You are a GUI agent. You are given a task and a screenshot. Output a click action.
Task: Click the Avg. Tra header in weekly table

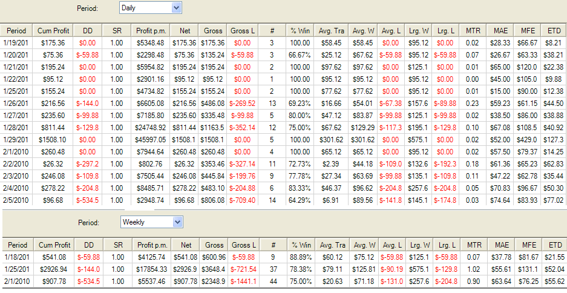click(x=332, y=245)
